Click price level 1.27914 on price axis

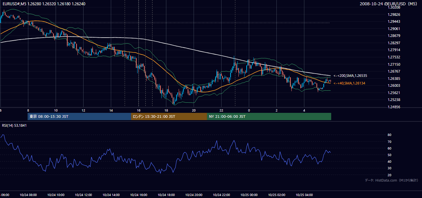pyautogui.click(x=394, y=50)
